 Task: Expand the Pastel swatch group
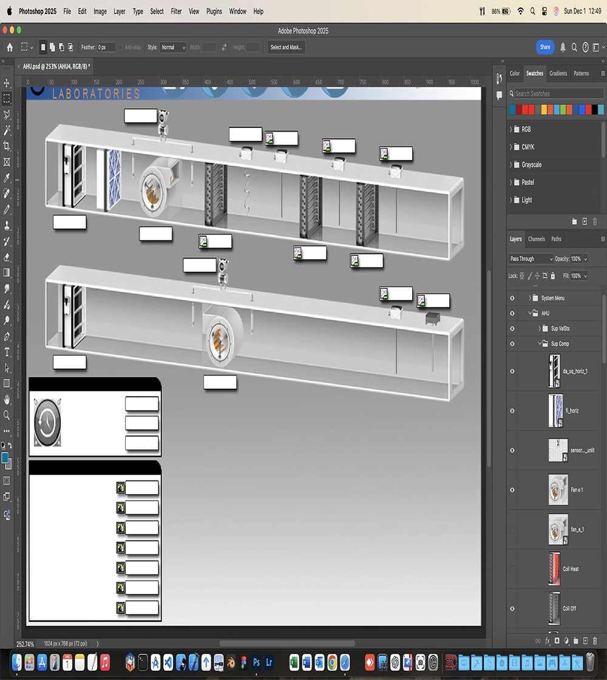(x=510, y=182)
